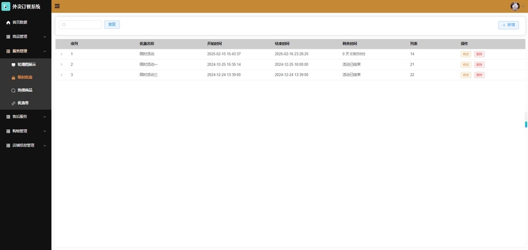Open 优惠卷 with the link icon
528x250 pixels.
coord(26,103)
